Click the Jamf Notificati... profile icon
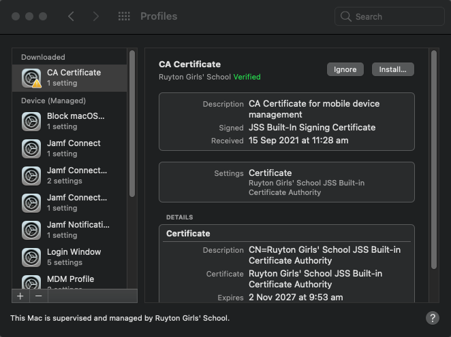The height and width of the screenshot is (337, 451). click(31, 230)
